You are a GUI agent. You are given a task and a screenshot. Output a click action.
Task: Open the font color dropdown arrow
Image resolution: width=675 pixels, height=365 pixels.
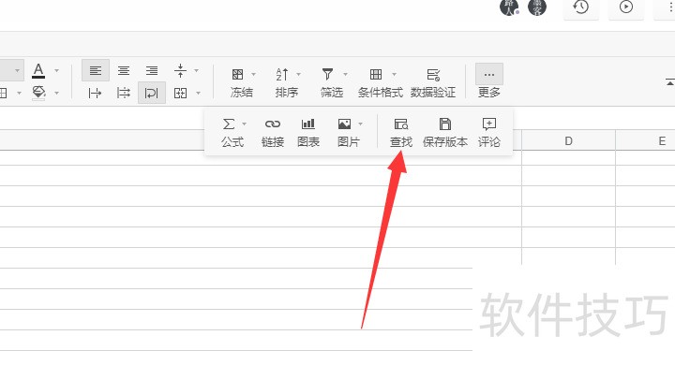(56, 70)
